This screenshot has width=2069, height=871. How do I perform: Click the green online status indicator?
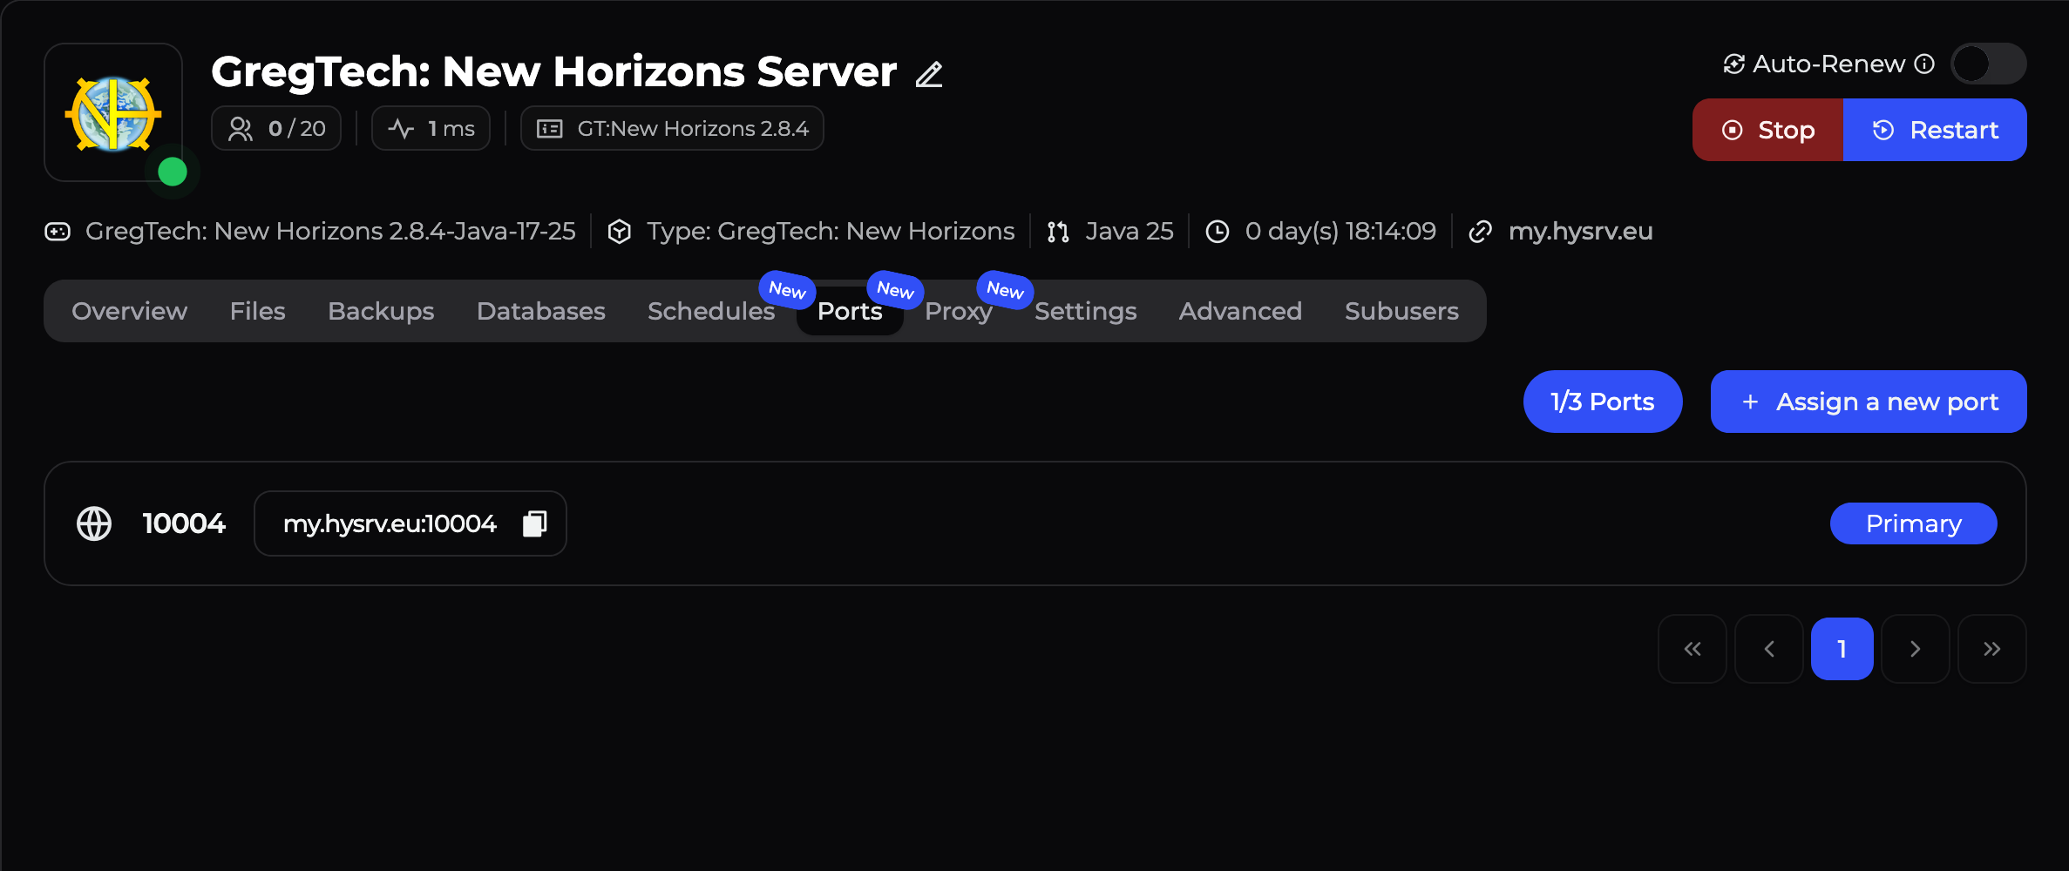(x=172, y=171)
